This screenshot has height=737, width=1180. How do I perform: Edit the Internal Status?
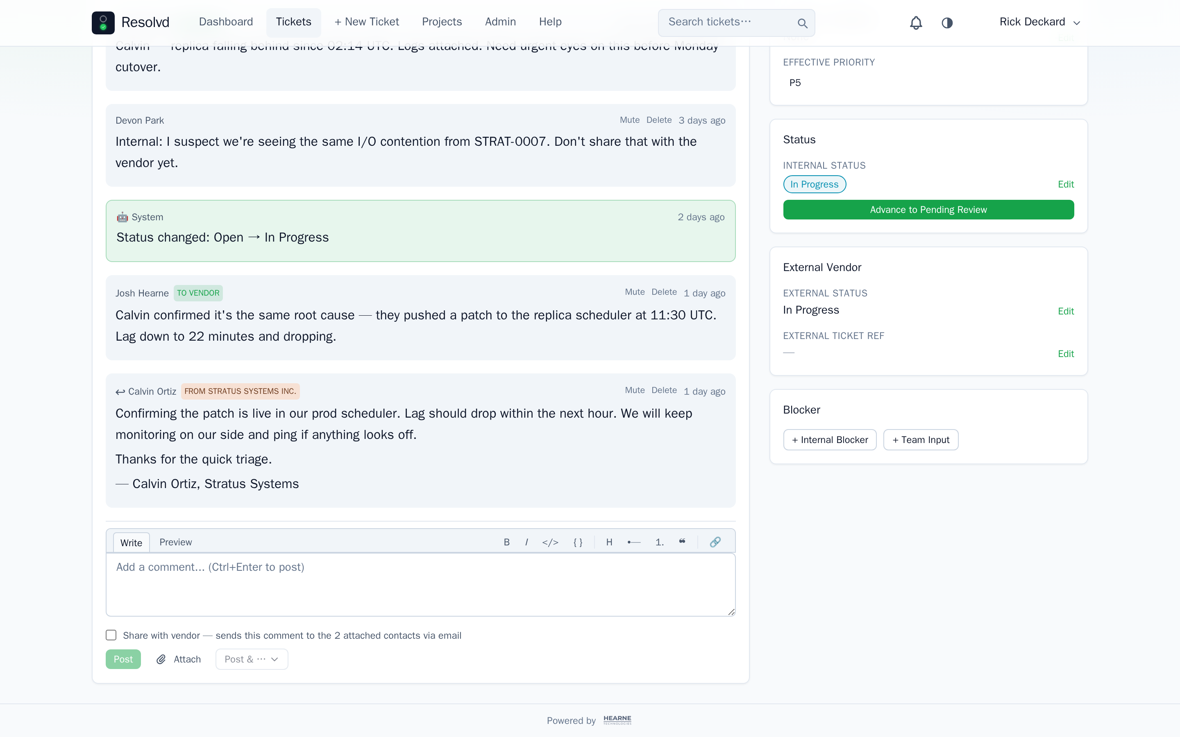pyautogui.click(x=1065, y=184)
